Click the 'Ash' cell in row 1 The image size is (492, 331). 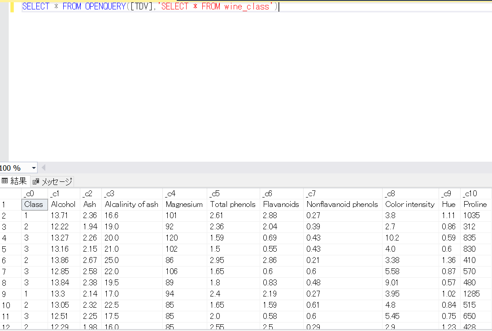91,204
